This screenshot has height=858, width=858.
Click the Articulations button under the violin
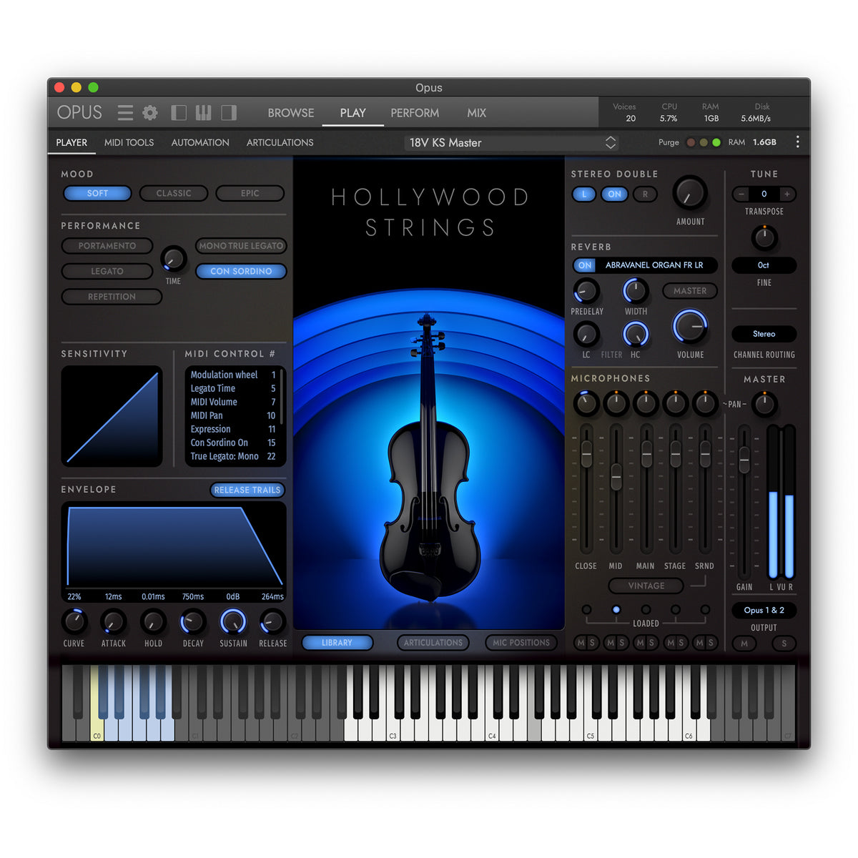433,643
